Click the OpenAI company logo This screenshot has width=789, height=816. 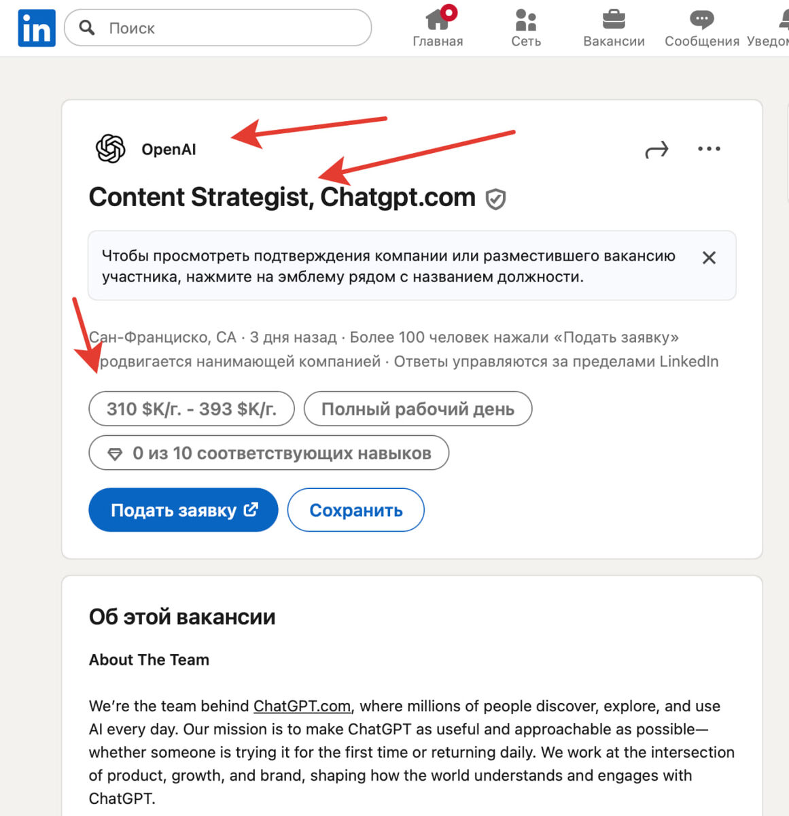[x=110, y=149]
